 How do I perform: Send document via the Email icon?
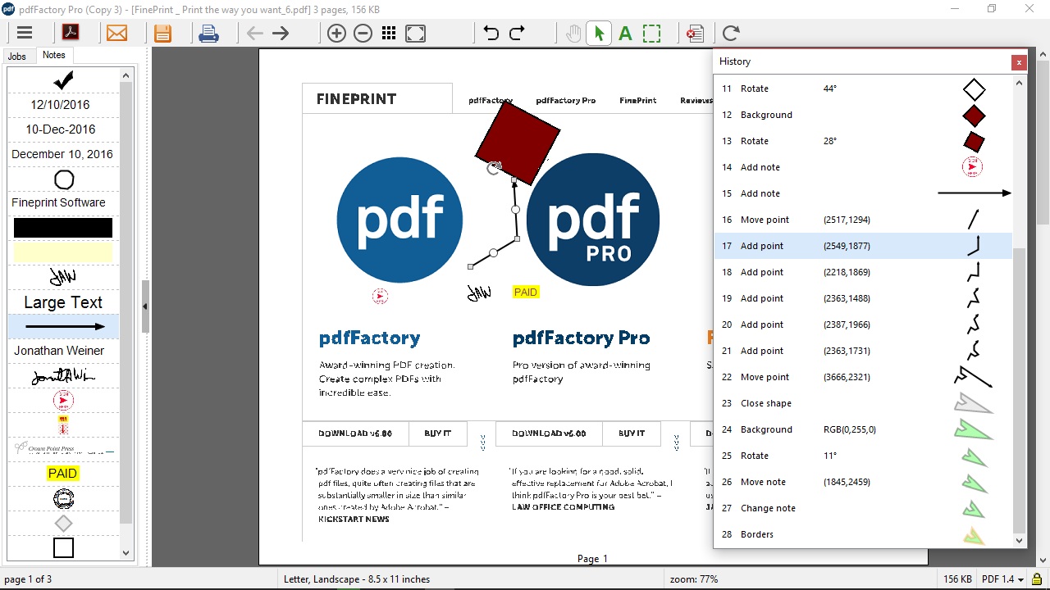(x=117, y=33)
